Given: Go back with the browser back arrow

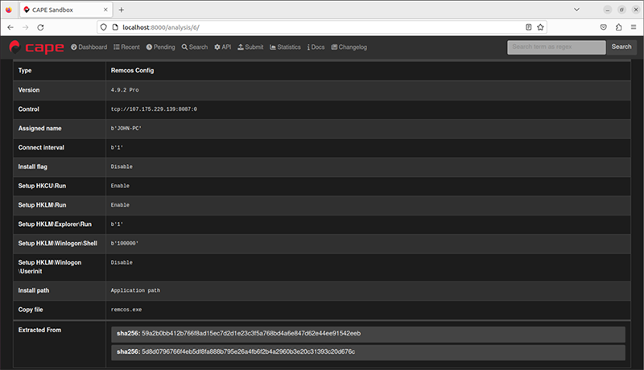Looking at the screenshot, I should tap(10, 27).
